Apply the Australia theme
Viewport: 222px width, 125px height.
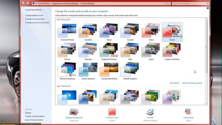88,32
